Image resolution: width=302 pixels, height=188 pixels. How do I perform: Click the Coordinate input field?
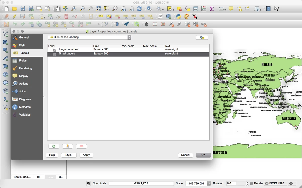click(141, 184)
